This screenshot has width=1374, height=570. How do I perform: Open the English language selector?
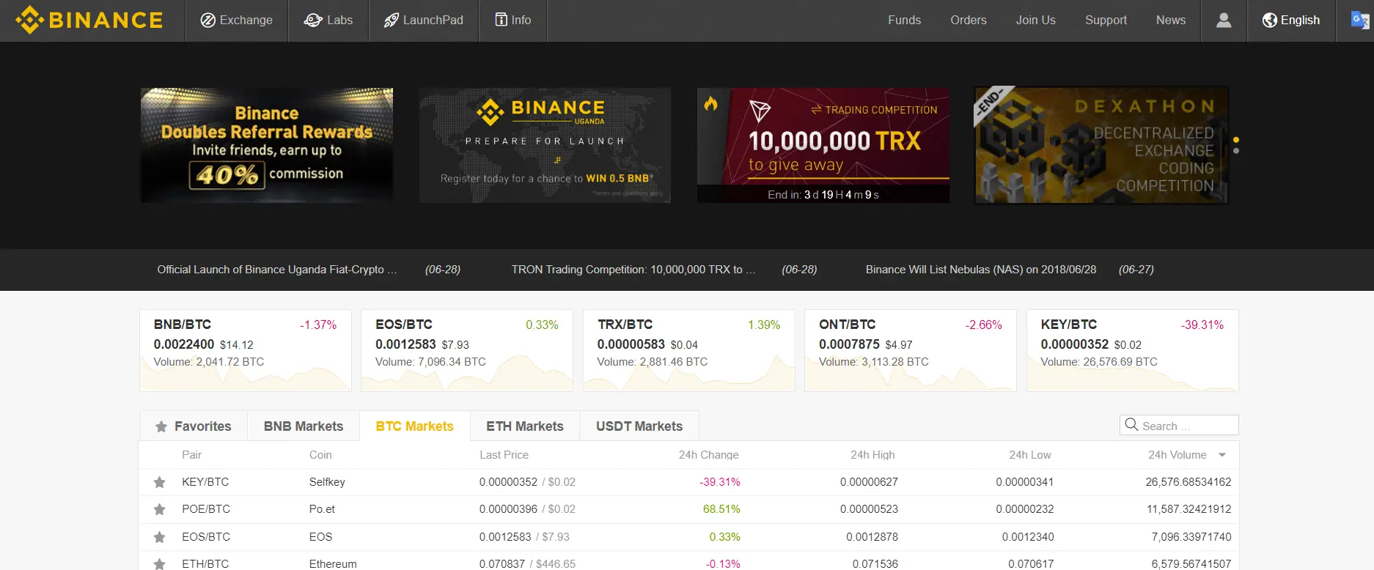(1291, 21)
